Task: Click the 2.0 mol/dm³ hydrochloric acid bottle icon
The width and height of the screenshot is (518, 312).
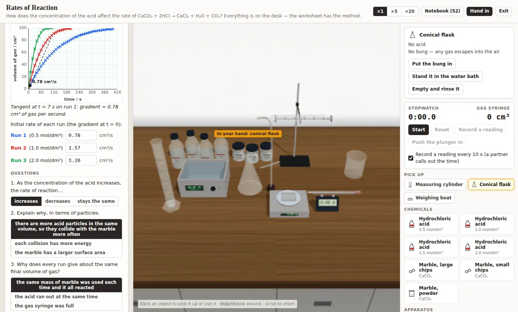Action: click(468, 247)
